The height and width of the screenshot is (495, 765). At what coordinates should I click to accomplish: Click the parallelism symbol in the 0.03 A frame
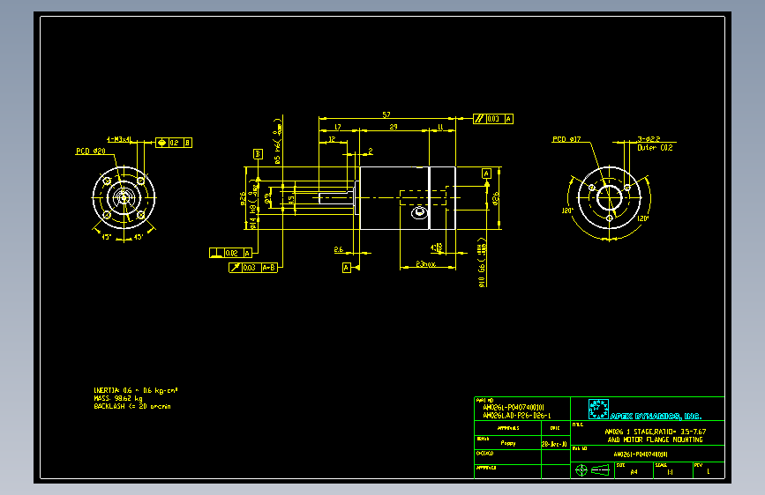coord(480,118)
